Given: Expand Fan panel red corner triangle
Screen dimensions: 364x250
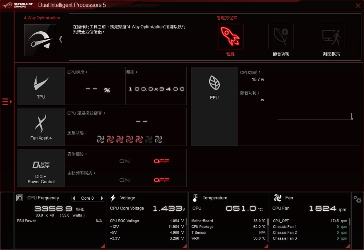Looking at the screenshot, I should (348, 246).
